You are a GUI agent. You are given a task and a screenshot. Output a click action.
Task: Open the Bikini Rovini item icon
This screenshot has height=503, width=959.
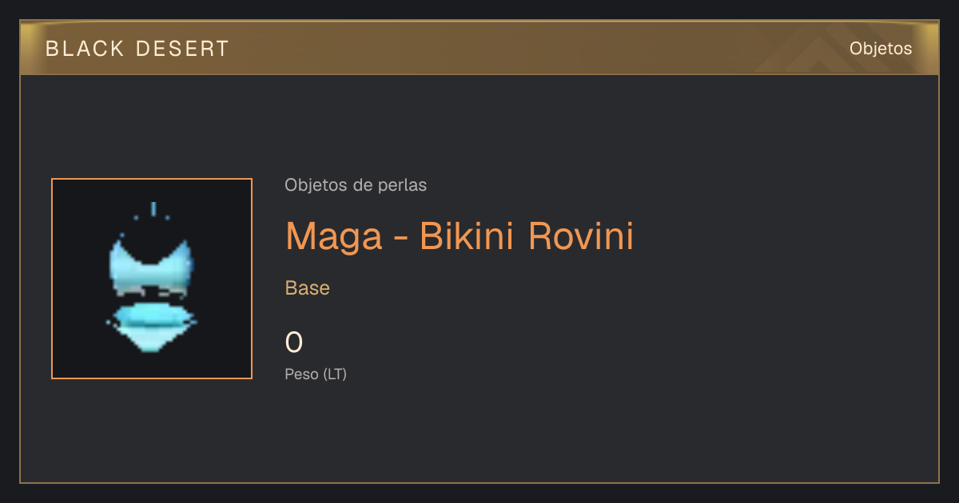152,279
